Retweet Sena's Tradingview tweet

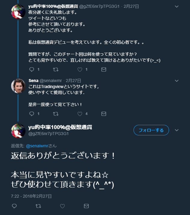tap(56, 114)
